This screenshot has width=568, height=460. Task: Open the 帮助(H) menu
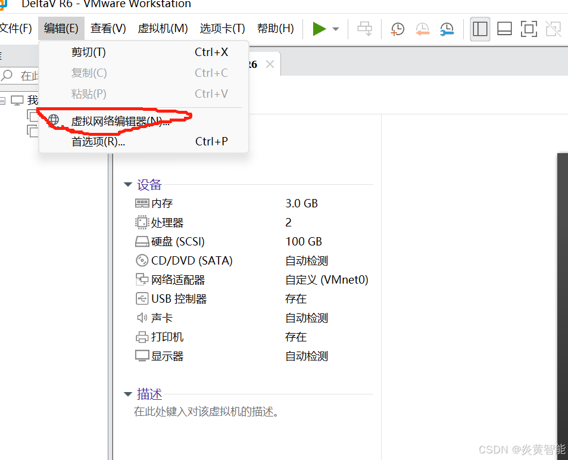(275, 28)
